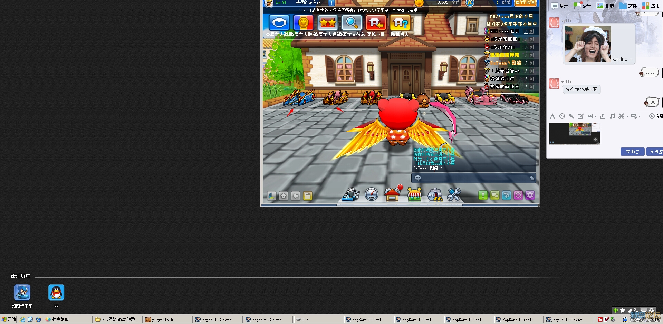Image resolution: width=663 pixels, height=324 pixels.
Task: Click the yellow-green chat bubbles button
Action: (495, 196)
